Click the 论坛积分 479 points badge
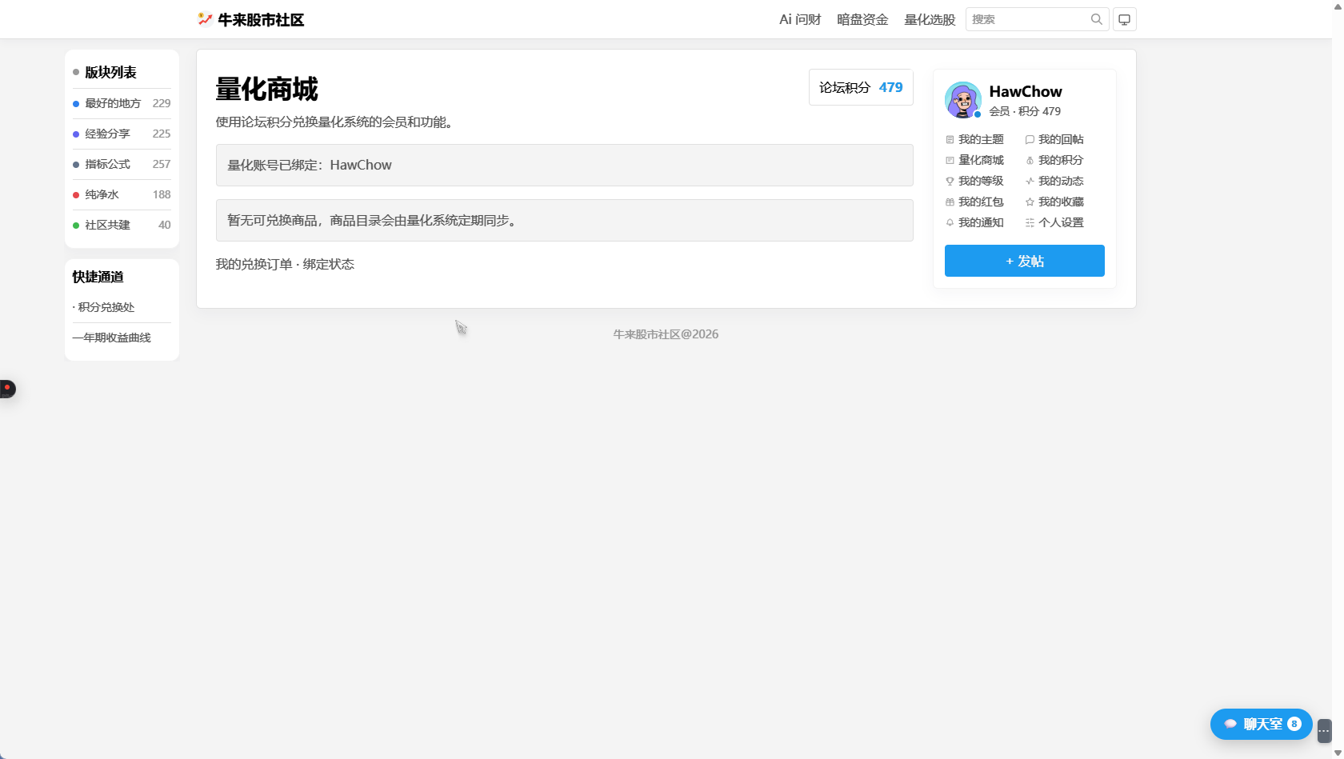 point(861,87)
